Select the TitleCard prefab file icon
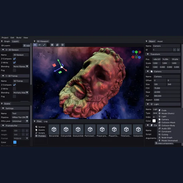Image resolution: width=183 pixels, height=183 pixels. click(126, 129)
